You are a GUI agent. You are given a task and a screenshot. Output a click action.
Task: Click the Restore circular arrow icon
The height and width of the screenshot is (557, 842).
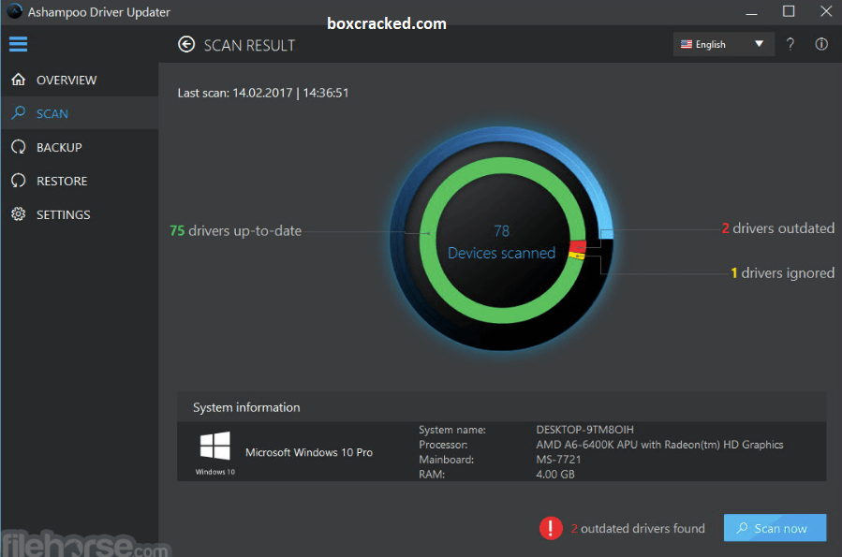(x=18, y=181)
